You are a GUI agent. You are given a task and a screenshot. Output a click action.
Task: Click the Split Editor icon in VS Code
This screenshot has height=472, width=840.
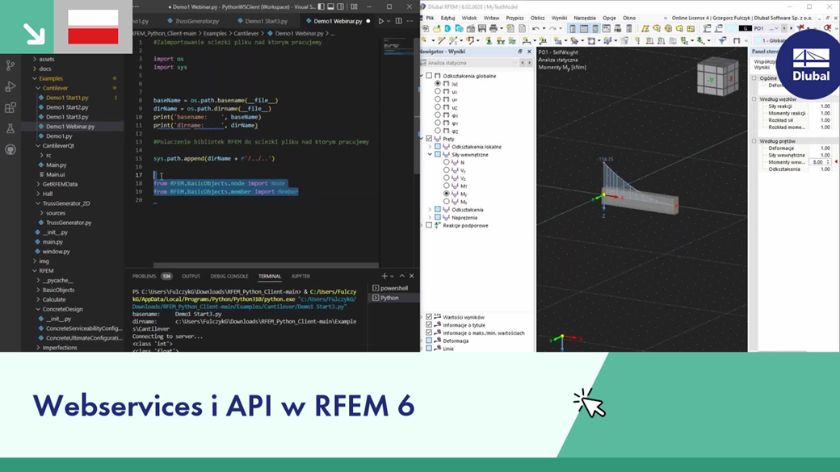[x=398, y=21]
